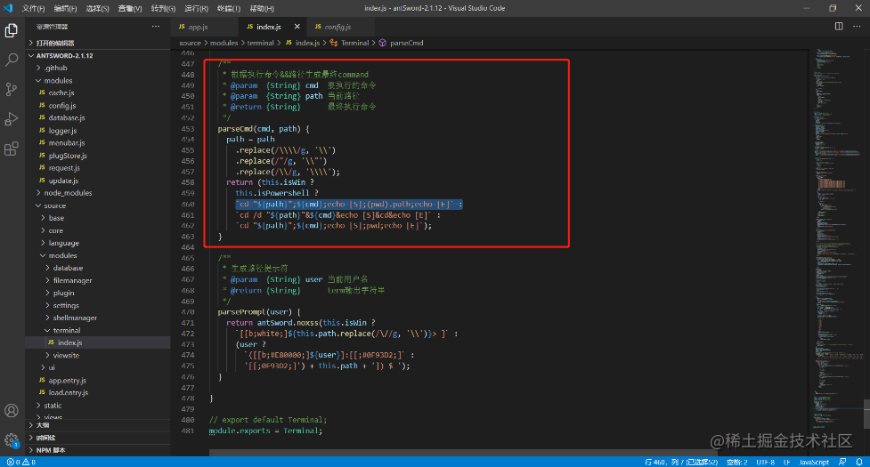Open the Run and Debug view
Screen dimensions: 870x467
pos(11,118)
